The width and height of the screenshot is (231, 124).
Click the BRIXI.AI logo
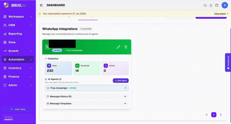[x=15, y=5]
